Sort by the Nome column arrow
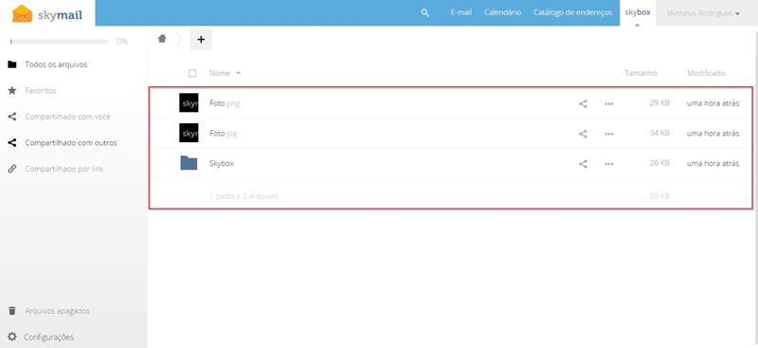 [x=238, y=73]
